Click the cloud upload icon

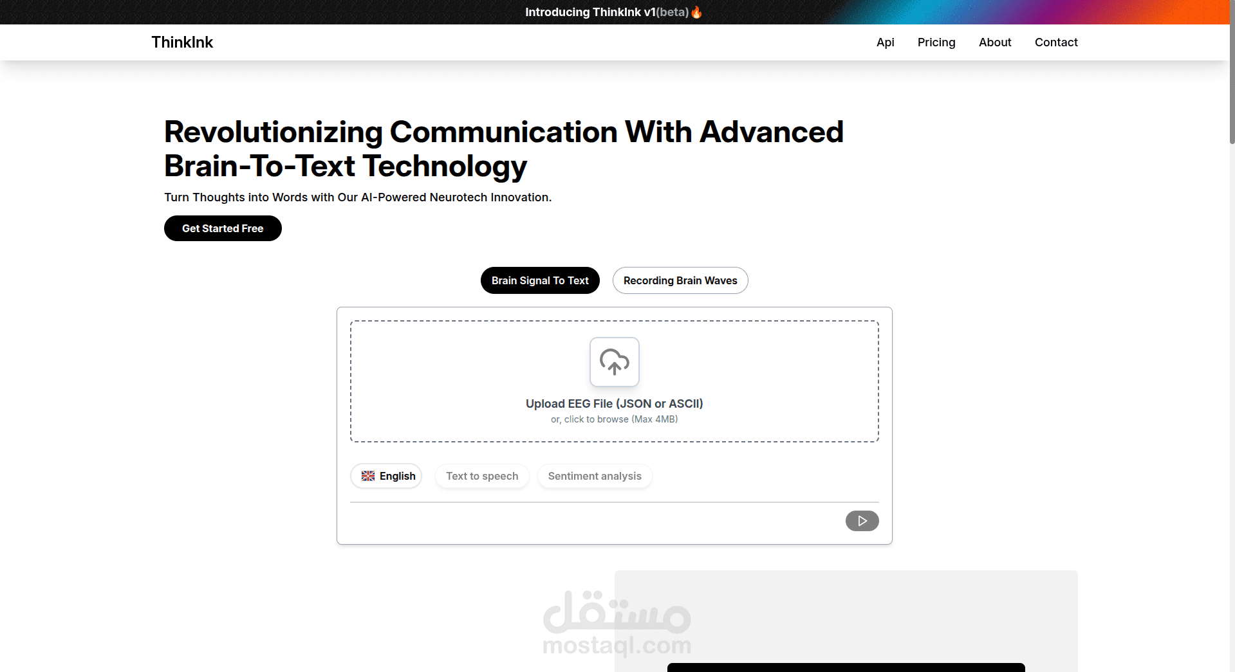click(x=614, y=362)
